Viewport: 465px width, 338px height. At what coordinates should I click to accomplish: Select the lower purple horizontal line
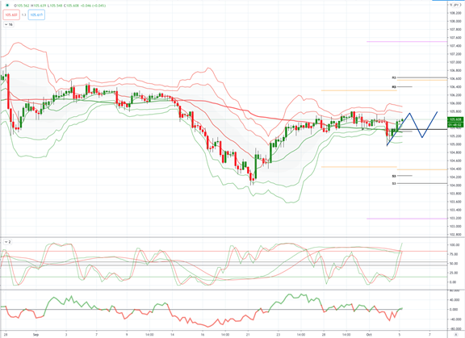pos(407,219)
